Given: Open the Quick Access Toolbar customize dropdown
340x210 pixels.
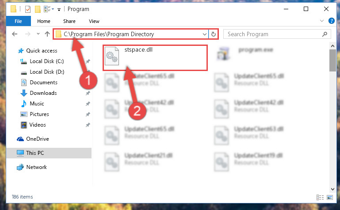Looking at the screenshot, I should coord(59,10).
